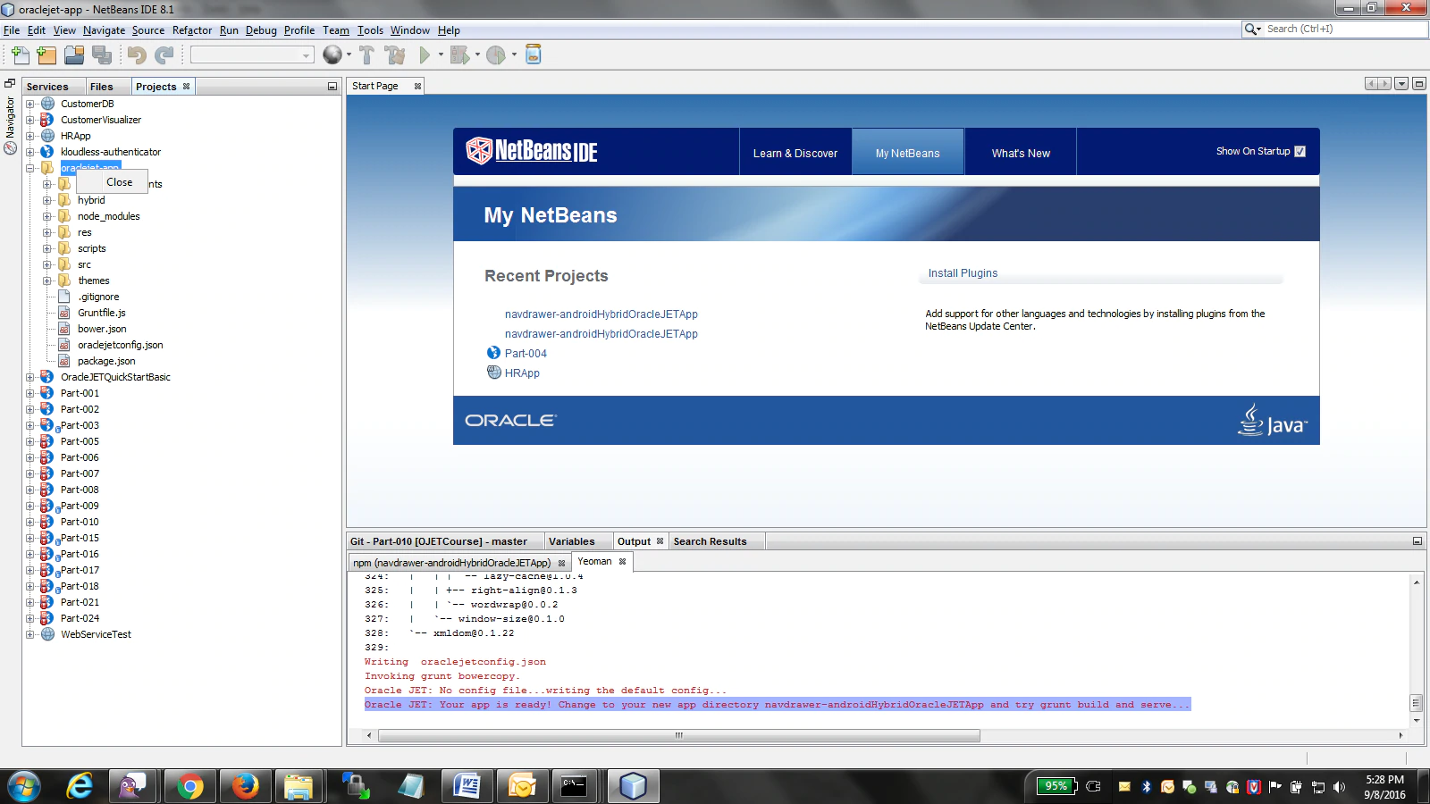Click the Open Project toolbar icon

(74, 55)
